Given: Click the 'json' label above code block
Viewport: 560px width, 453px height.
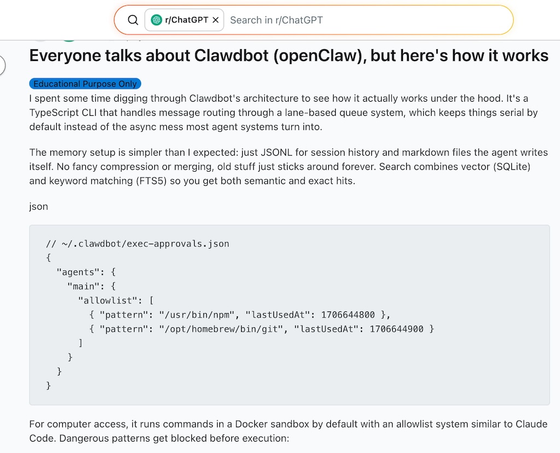Looking at the screenshot, I should pyautogui.click(x=38, y=207).
